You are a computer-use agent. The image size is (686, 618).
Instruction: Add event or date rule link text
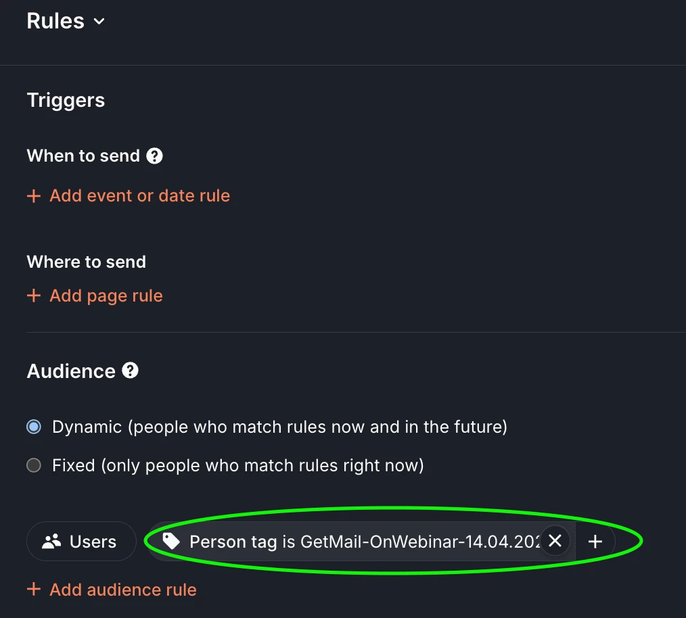(139, 196)
